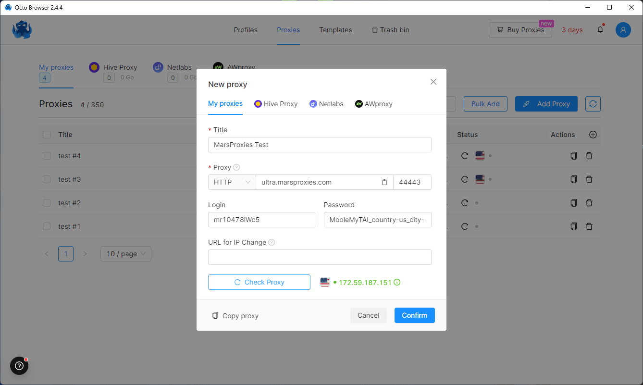Click the Title input field

click(320, 145)
